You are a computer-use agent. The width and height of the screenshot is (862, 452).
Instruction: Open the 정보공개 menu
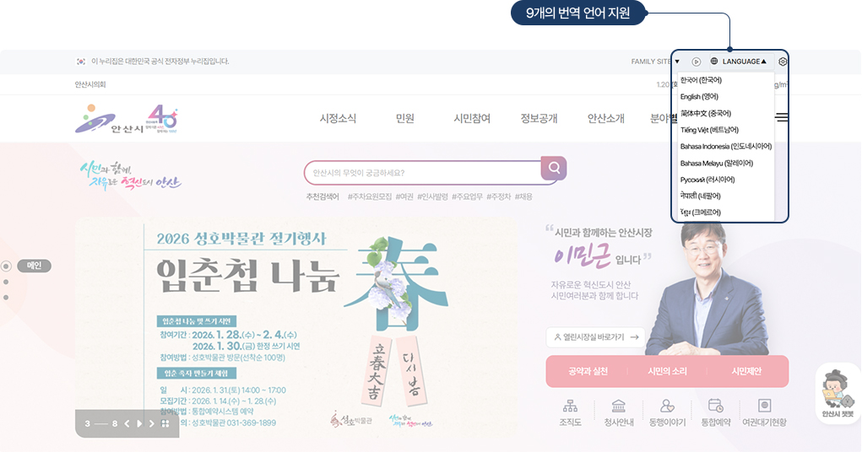(539, 118)
